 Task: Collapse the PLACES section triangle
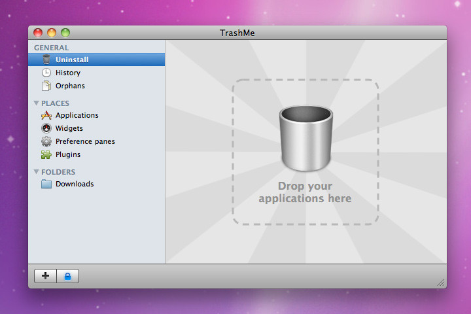37,103
